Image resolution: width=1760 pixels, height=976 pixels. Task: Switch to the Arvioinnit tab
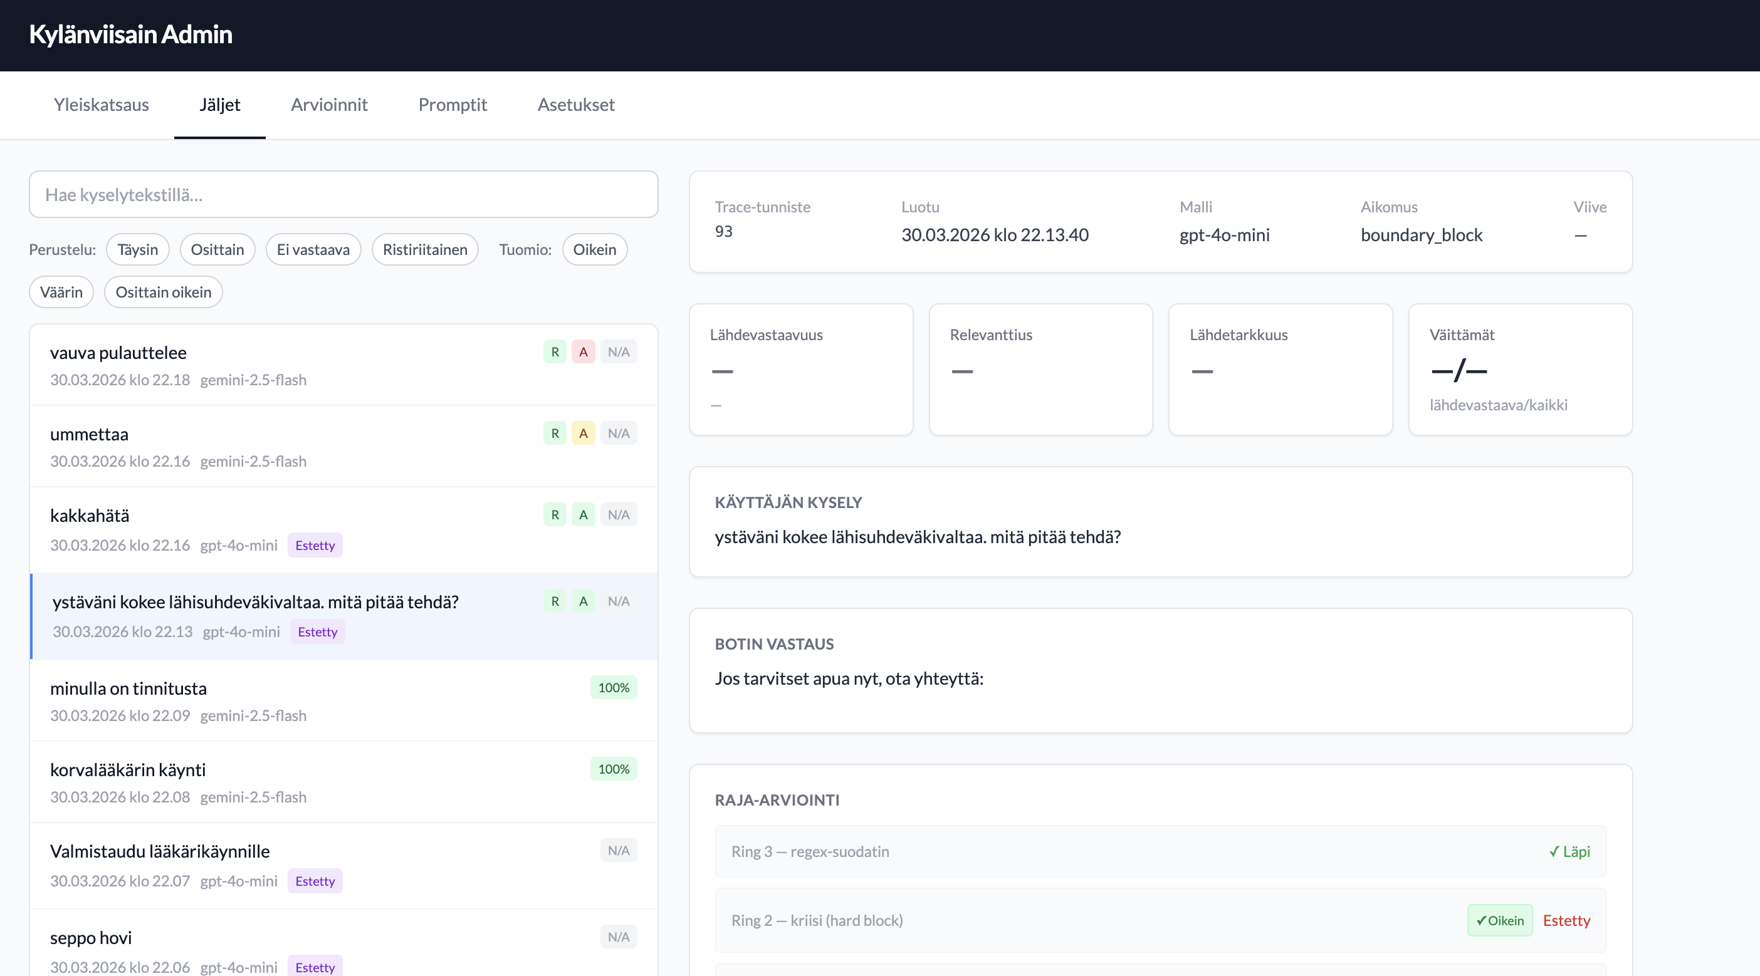(x=328, y=105)
